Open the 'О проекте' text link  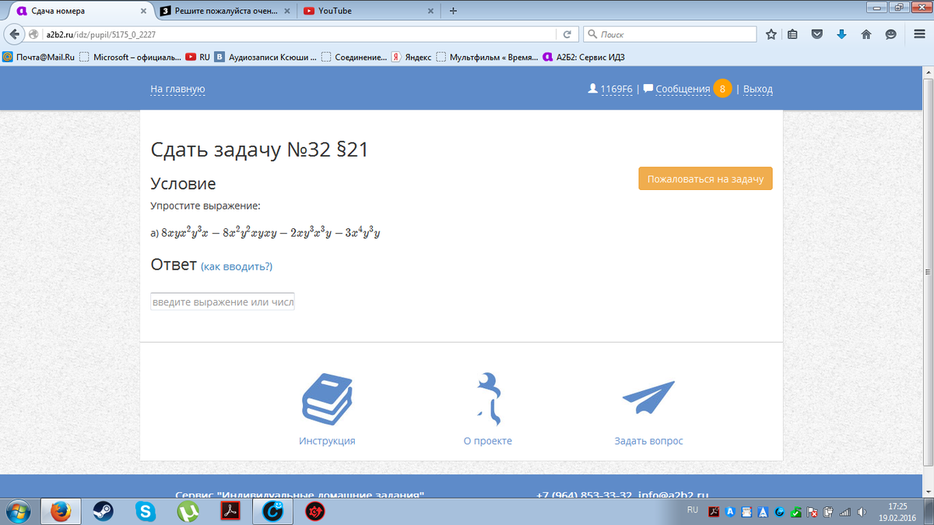pos(488,441)
